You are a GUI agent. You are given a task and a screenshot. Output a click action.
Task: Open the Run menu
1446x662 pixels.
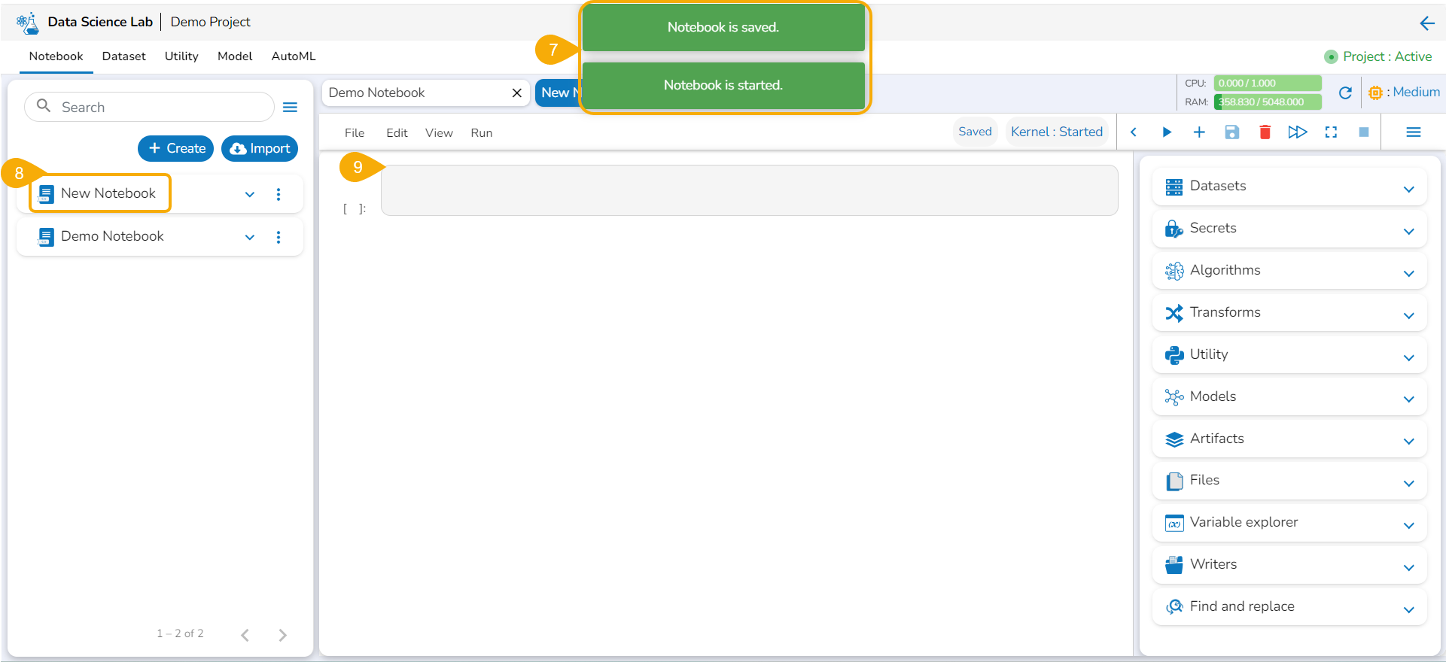click(x=482, y=133)
